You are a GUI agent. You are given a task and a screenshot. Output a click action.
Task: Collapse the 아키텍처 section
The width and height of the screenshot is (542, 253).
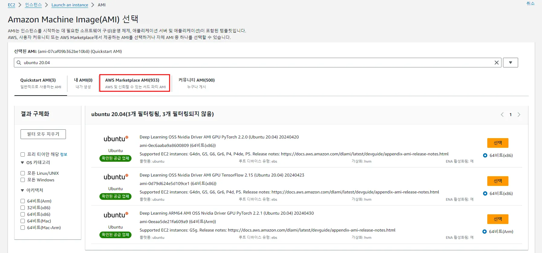tap(22, 190)
